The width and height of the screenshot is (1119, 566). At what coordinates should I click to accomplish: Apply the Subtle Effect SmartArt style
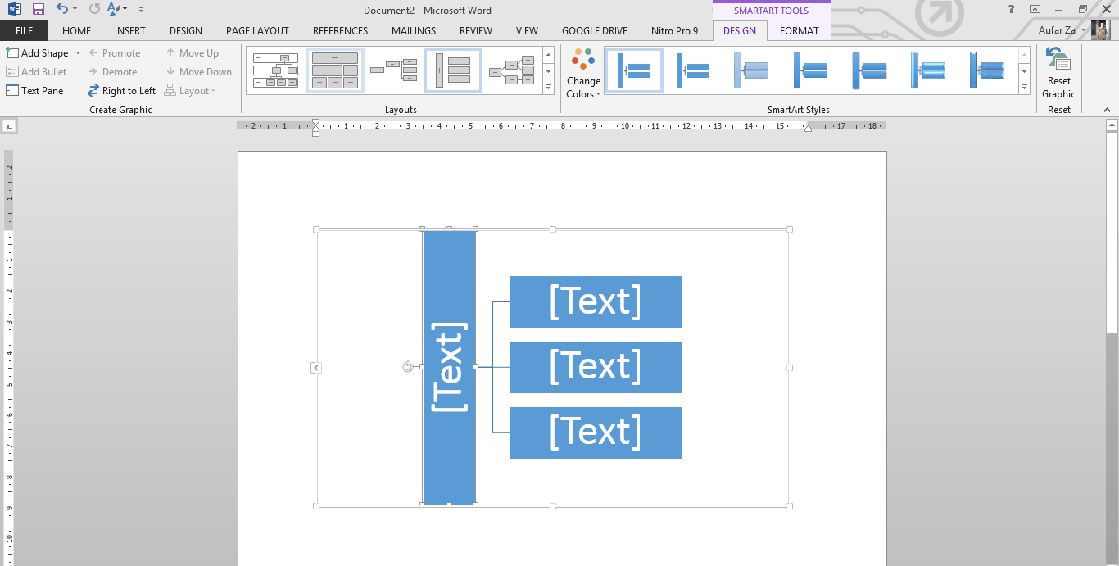752,70
